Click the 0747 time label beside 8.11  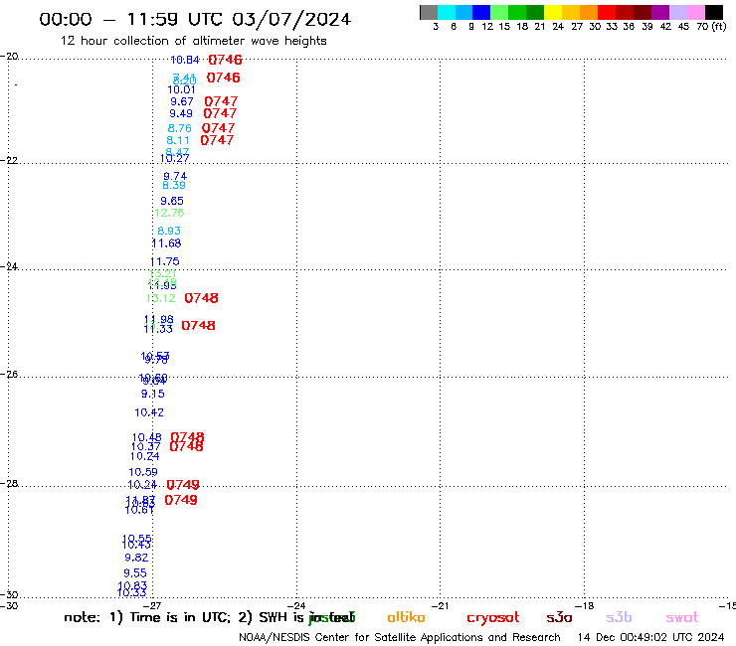217,140
